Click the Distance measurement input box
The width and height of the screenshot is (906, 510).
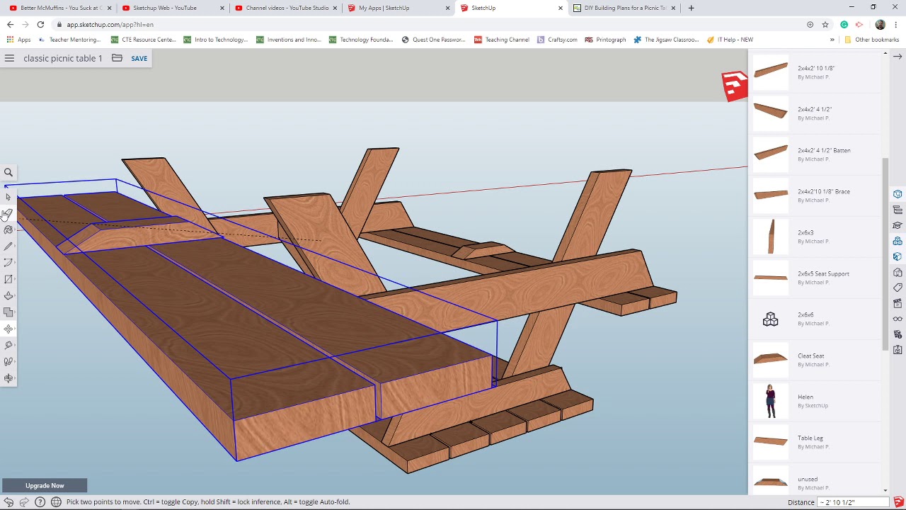(853, 502)
